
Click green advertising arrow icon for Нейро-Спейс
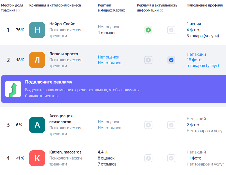click(x=148, y=30)
